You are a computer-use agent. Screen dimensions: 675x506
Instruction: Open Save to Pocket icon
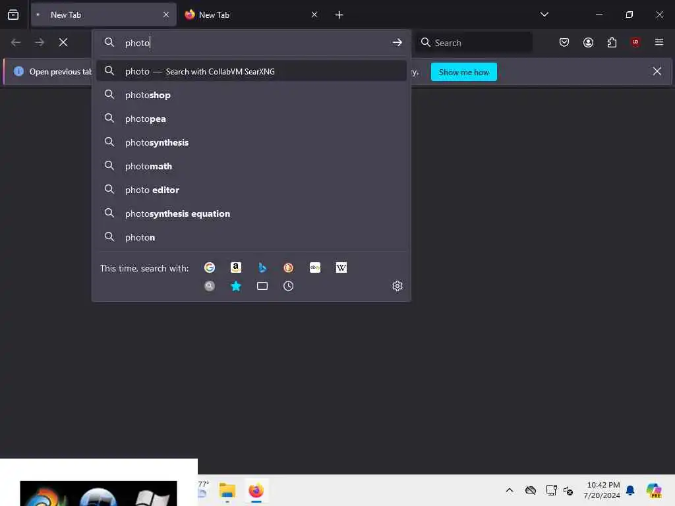point(564,42)
